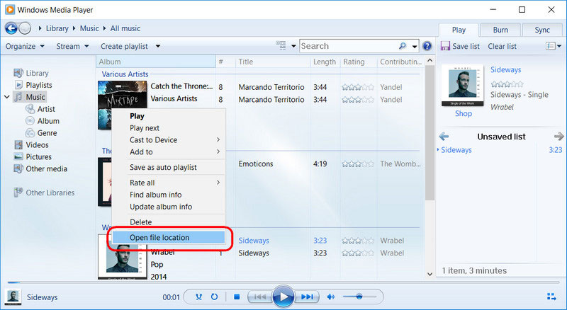Viewport: 567px width, 310px height.
Task: Open the View options dropdown arrow
Action: (293, 46)
